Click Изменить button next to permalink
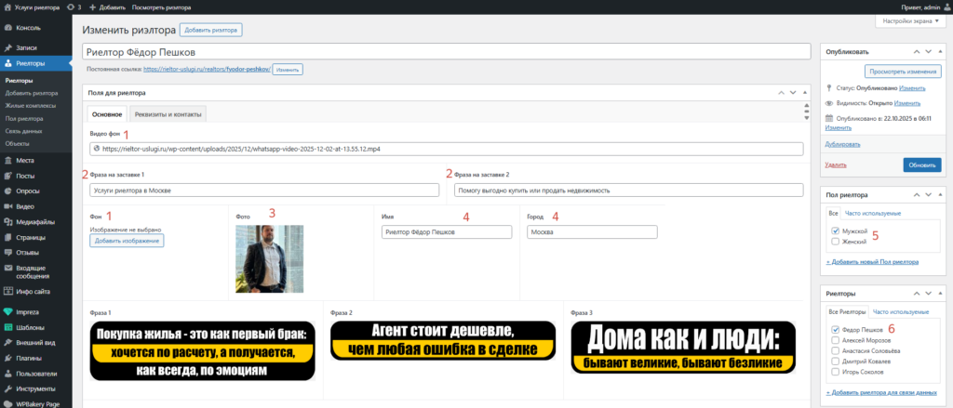 tap(288, 70)
